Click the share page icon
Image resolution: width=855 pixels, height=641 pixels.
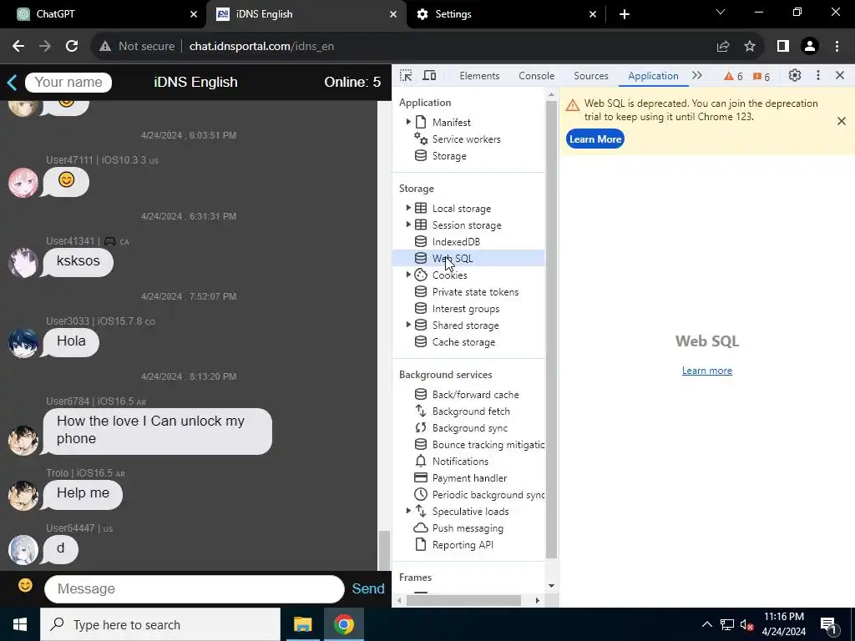click(x=723, y=47)
